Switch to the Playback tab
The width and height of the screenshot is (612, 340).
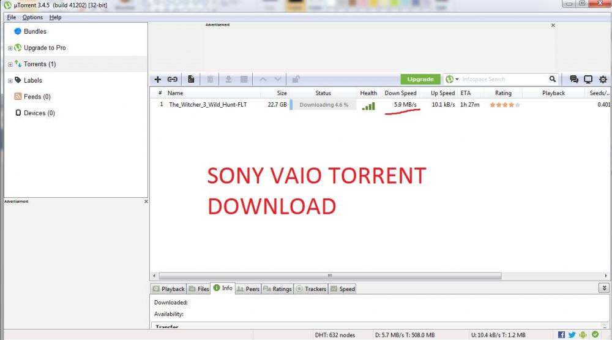(x=168, y=289)
